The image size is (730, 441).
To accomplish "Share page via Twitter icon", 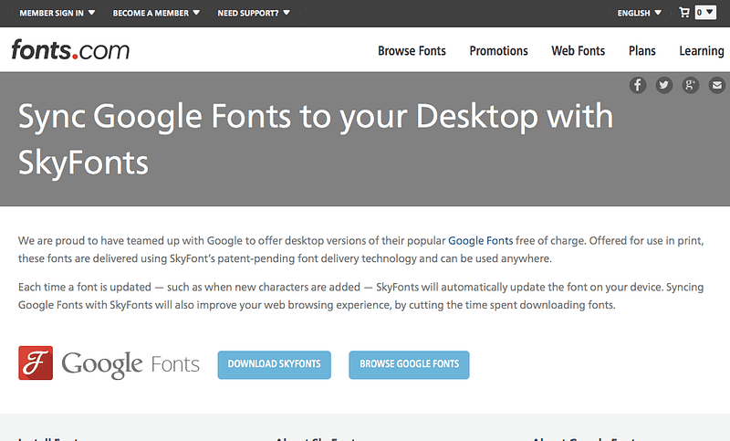I will pos(664,85).
